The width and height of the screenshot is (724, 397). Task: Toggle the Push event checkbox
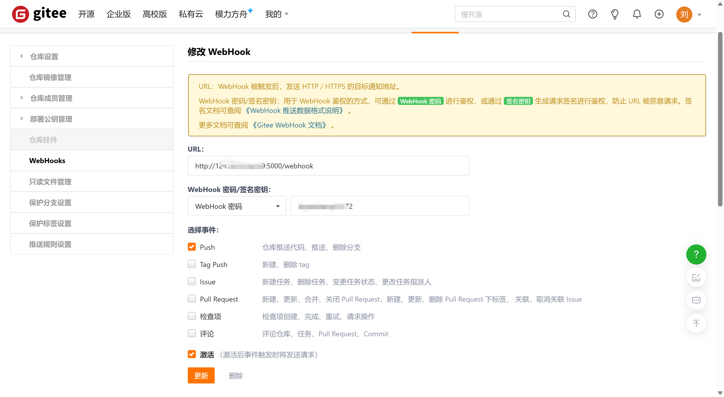pos(192,247)
